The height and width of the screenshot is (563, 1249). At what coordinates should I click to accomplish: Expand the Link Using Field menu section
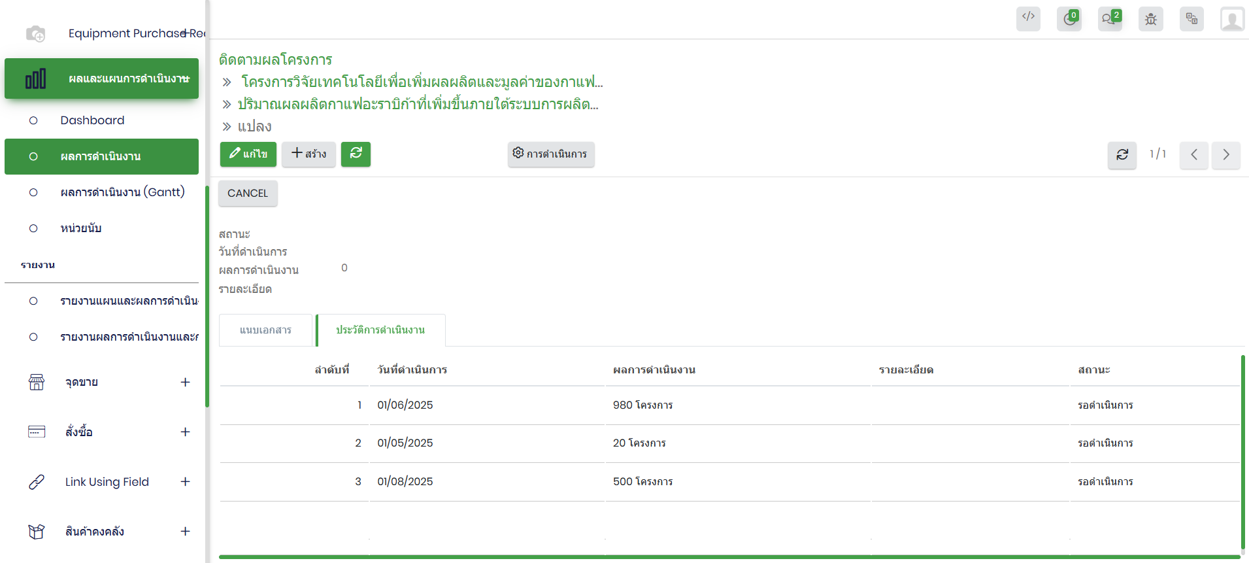coord(185,482)
